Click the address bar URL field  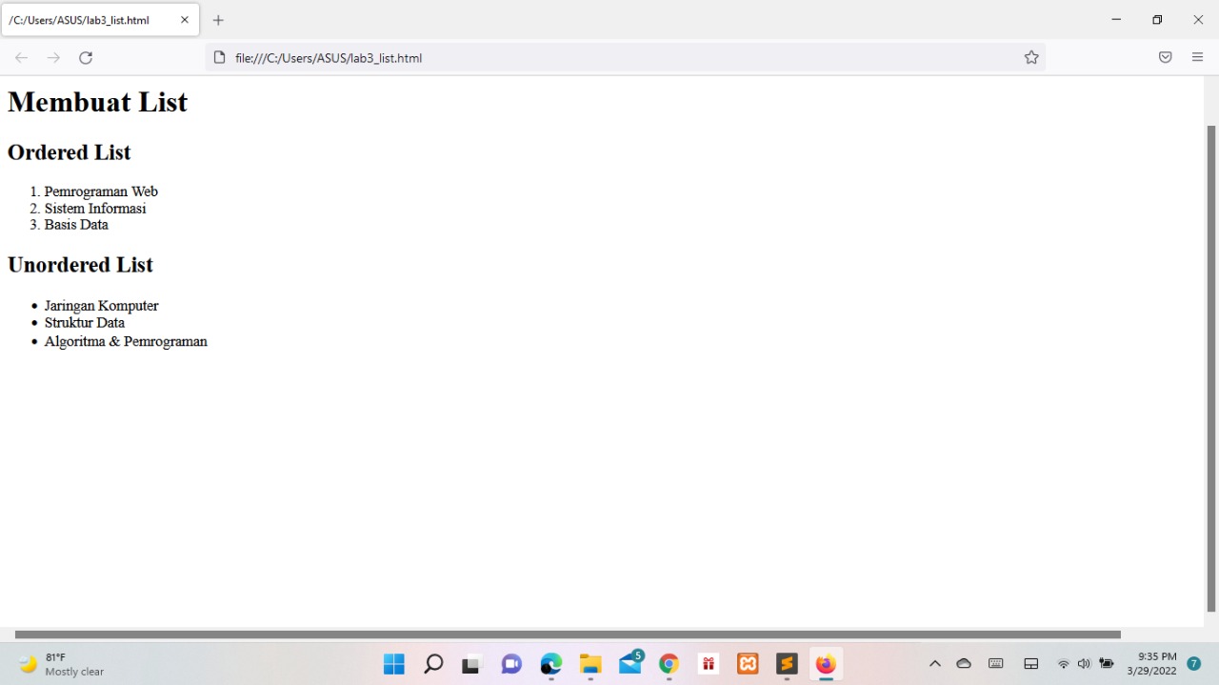click(624, 58)
